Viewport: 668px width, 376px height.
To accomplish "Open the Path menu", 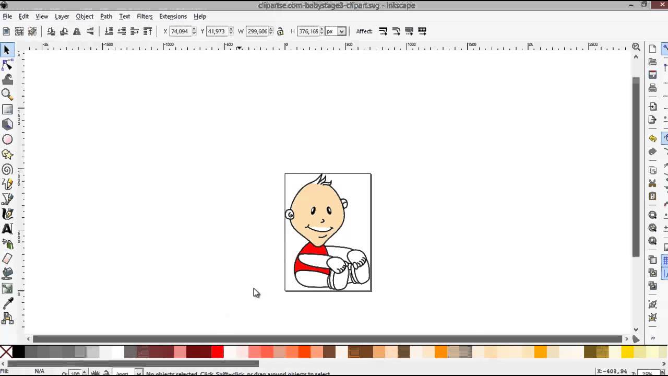I will coord(106,16).
